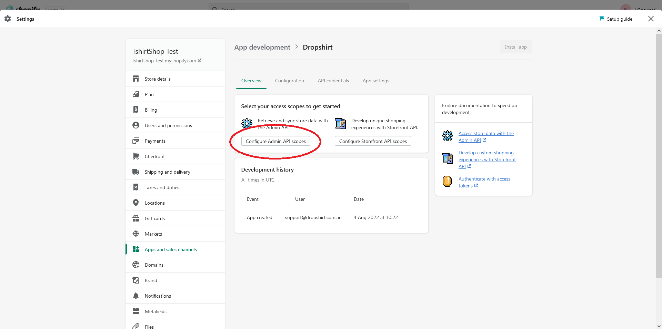Click the Apps and sales channels grid icon

(136, 249)
